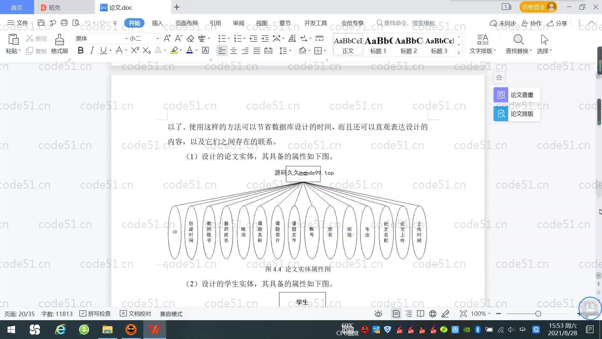
Task: Toggle fullscreen icon in status bar
Action: point(463,314)
